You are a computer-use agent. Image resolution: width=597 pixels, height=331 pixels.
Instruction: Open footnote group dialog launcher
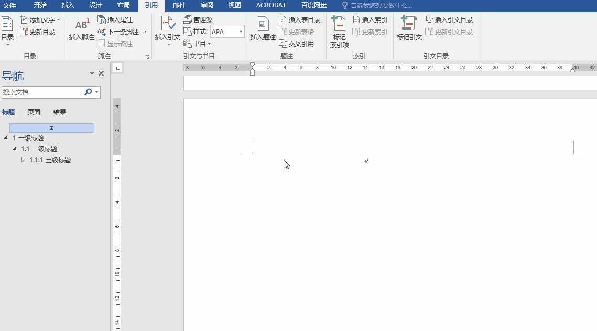[x=147, y=57]
